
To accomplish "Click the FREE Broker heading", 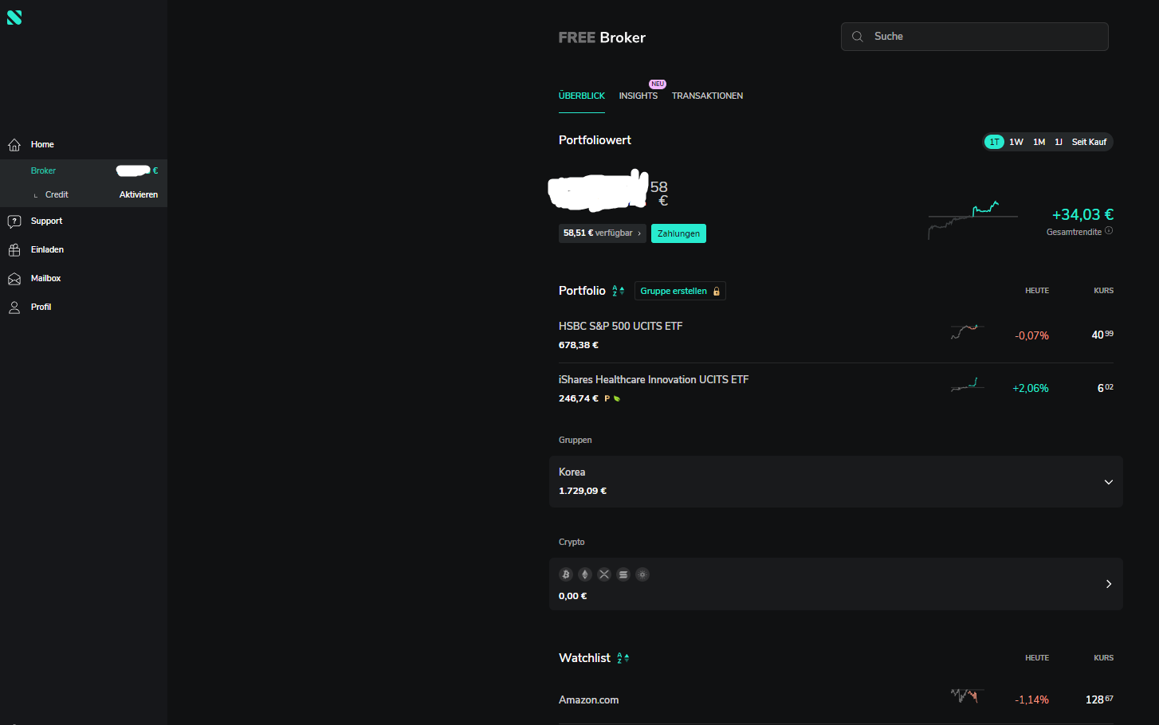I will pos(602,37).
